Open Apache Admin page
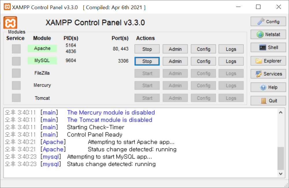Image resolution: width=289 pixels, height=188 pixels. coord(175,49)
